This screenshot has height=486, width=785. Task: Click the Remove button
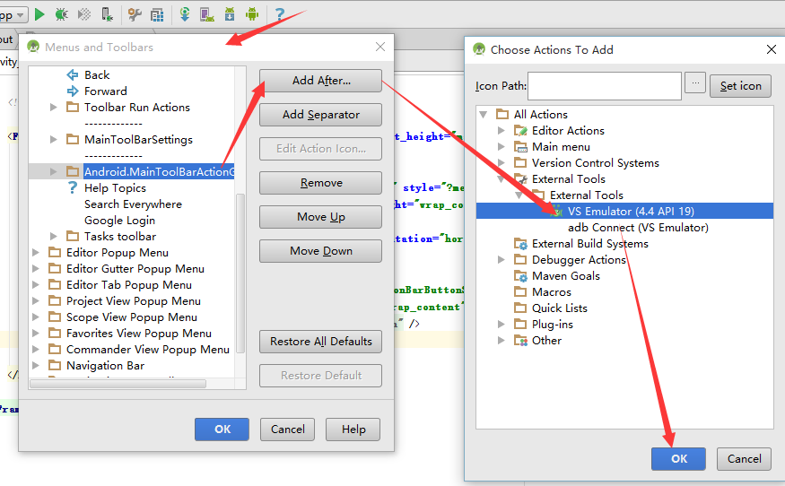pyautogui.click(x=320, y=183)
